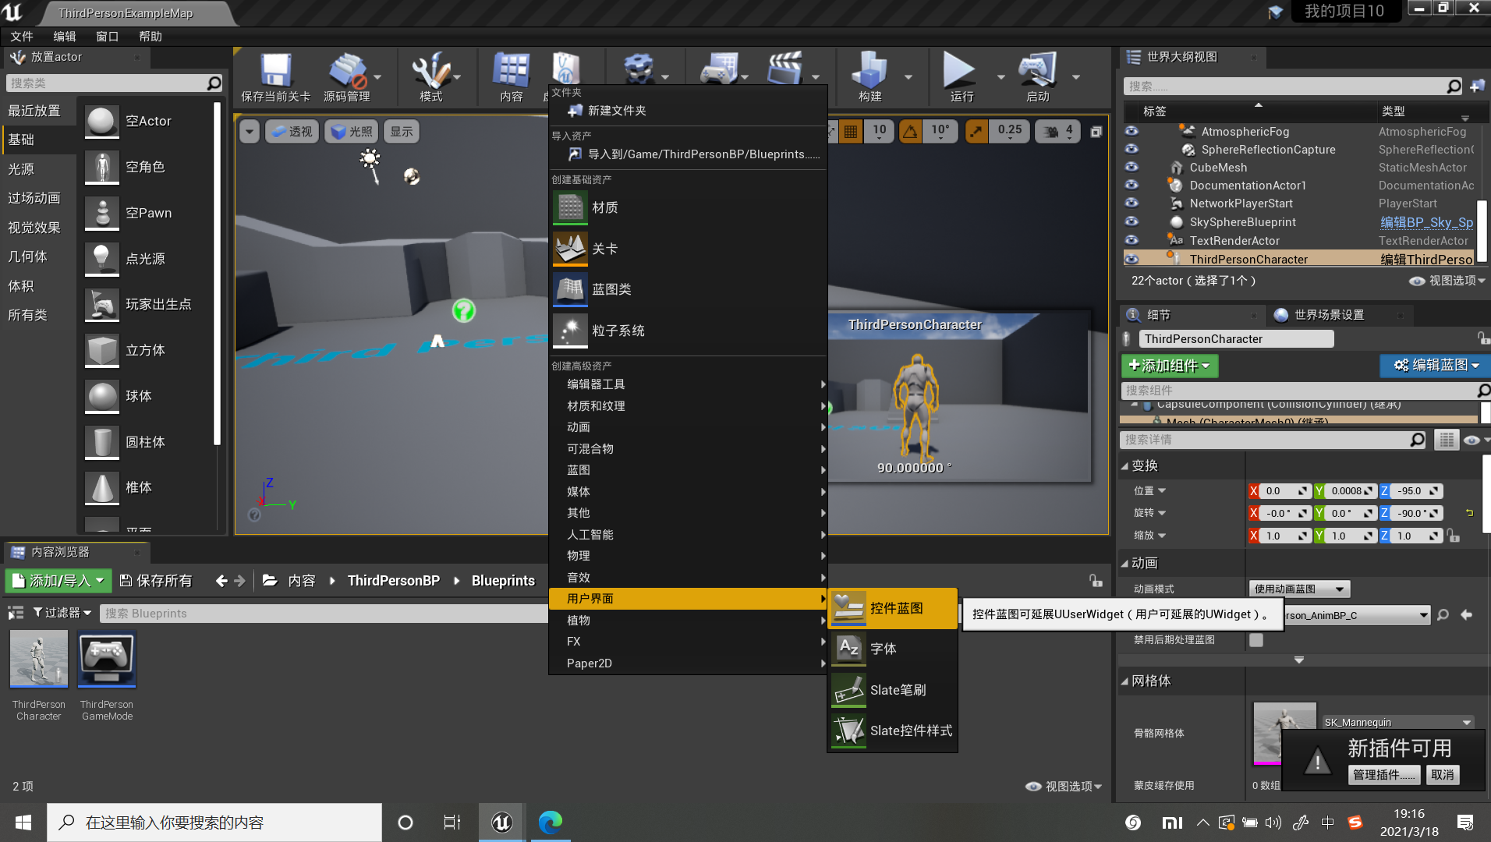The image size is (1491, 842).
Task: Click the 构建 build toolbar icon
Action: 869,77
